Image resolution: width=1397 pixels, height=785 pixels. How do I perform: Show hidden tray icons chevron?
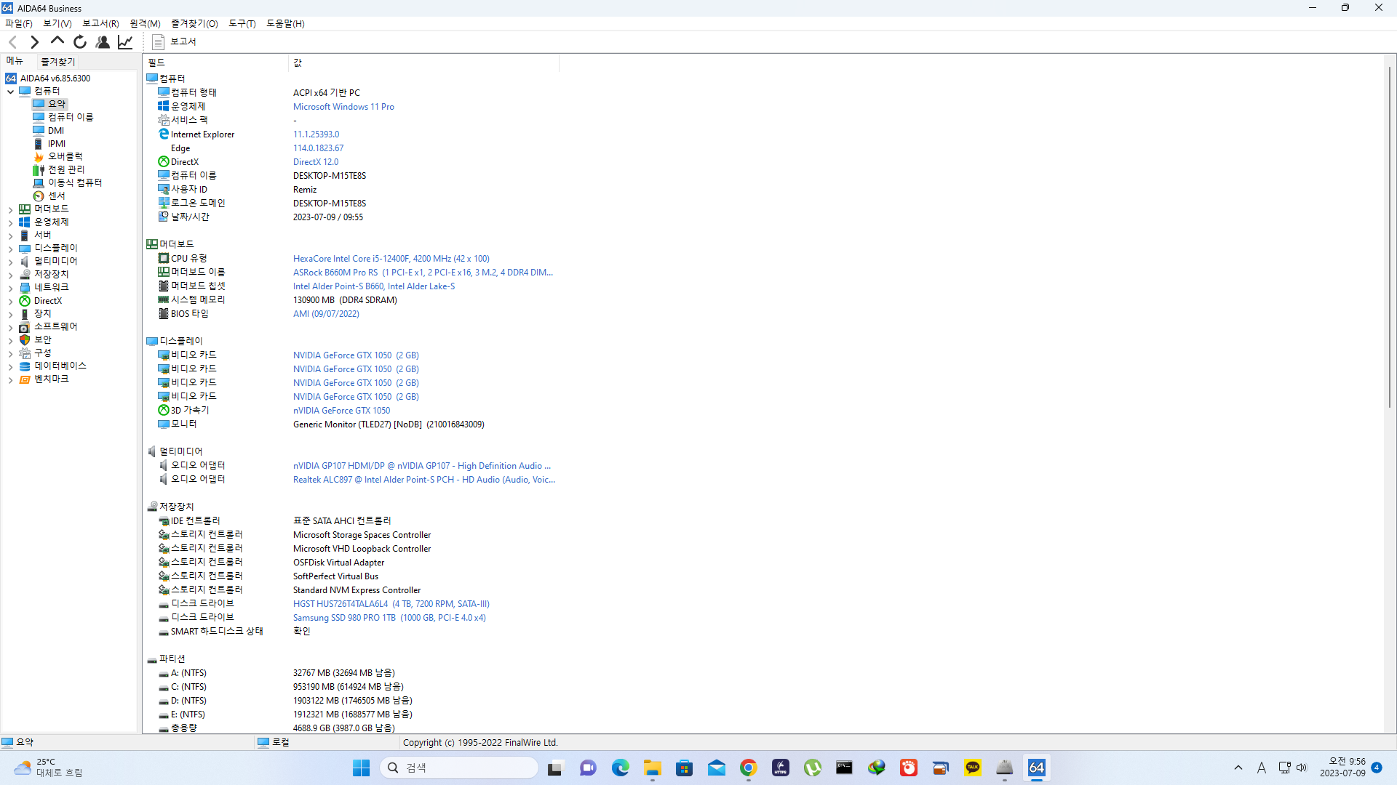(1238, 768)
